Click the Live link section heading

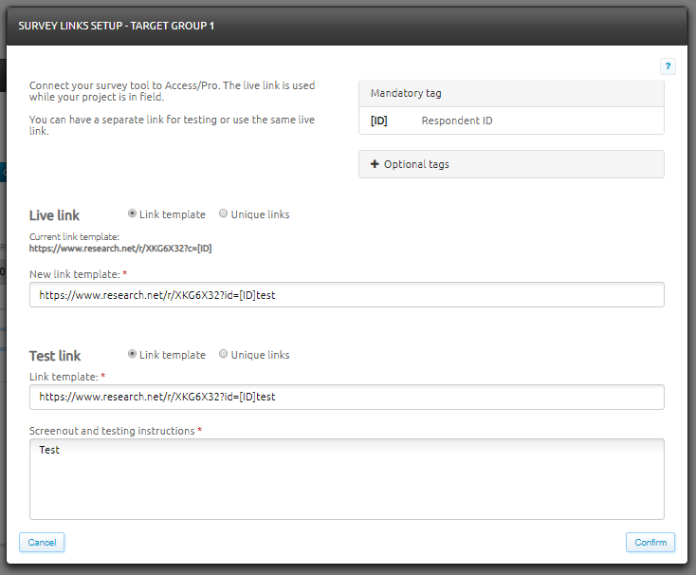click(x=55, y=215)
